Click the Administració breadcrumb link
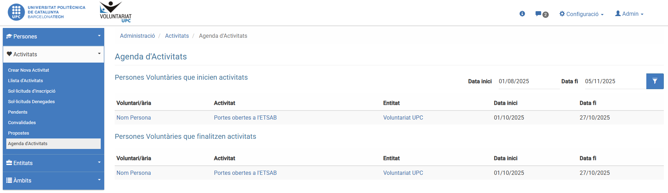Image resolution: width=668 pixels, height=193 pixels. tap(137, 36)
